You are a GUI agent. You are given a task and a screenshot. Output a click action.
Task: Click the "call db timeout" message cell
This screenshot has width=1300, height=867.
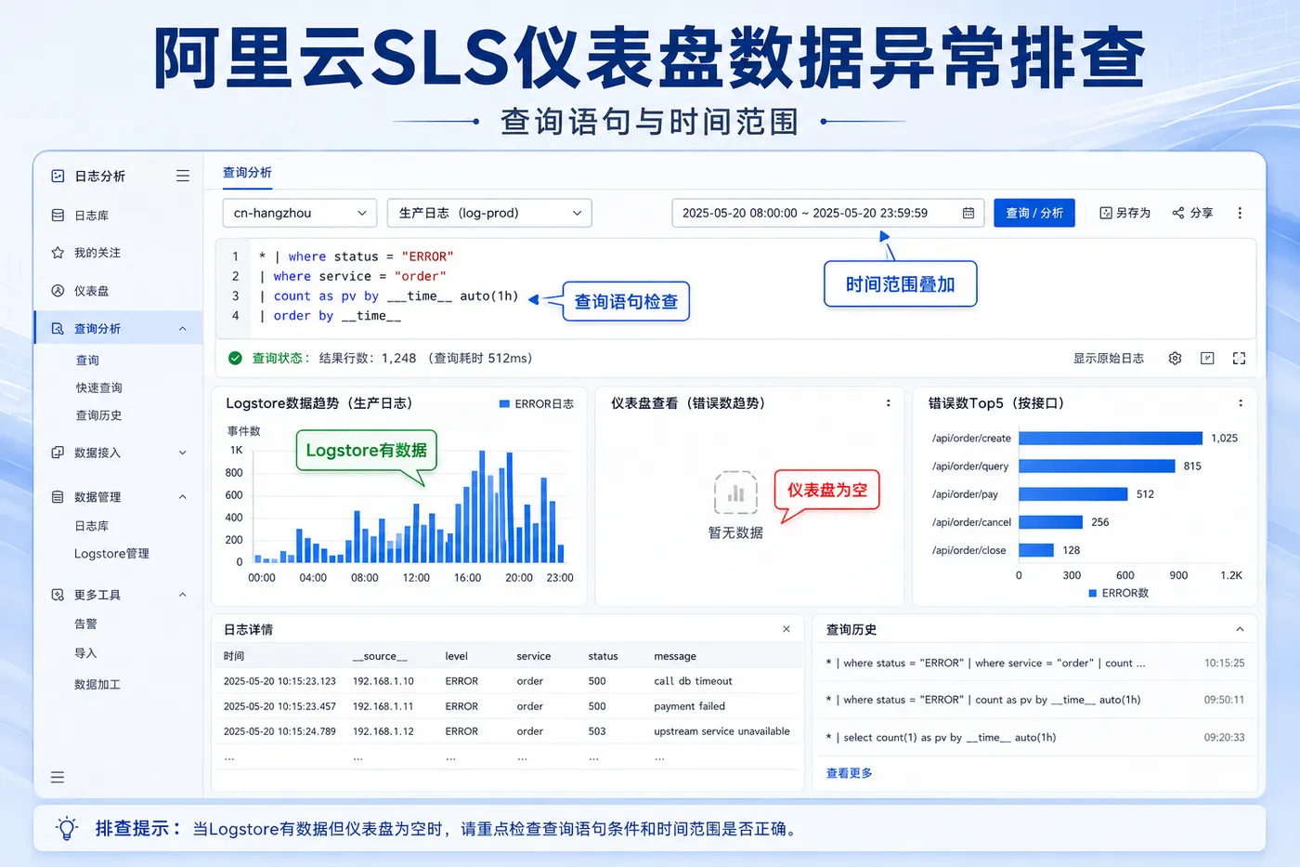click(x=693, y=681)
